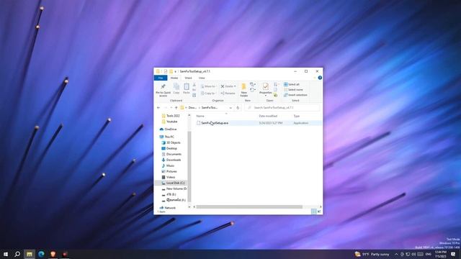The image size is (461, 259).
Task: Click the horizontal scrollbar in file list
Action: point(249,206)
